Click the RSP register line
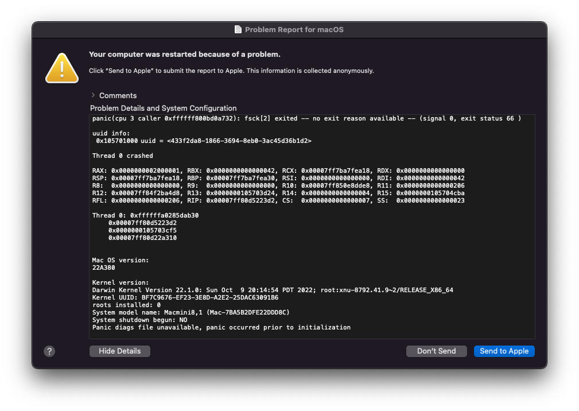 pyautogui.click(x=278, y=178)
